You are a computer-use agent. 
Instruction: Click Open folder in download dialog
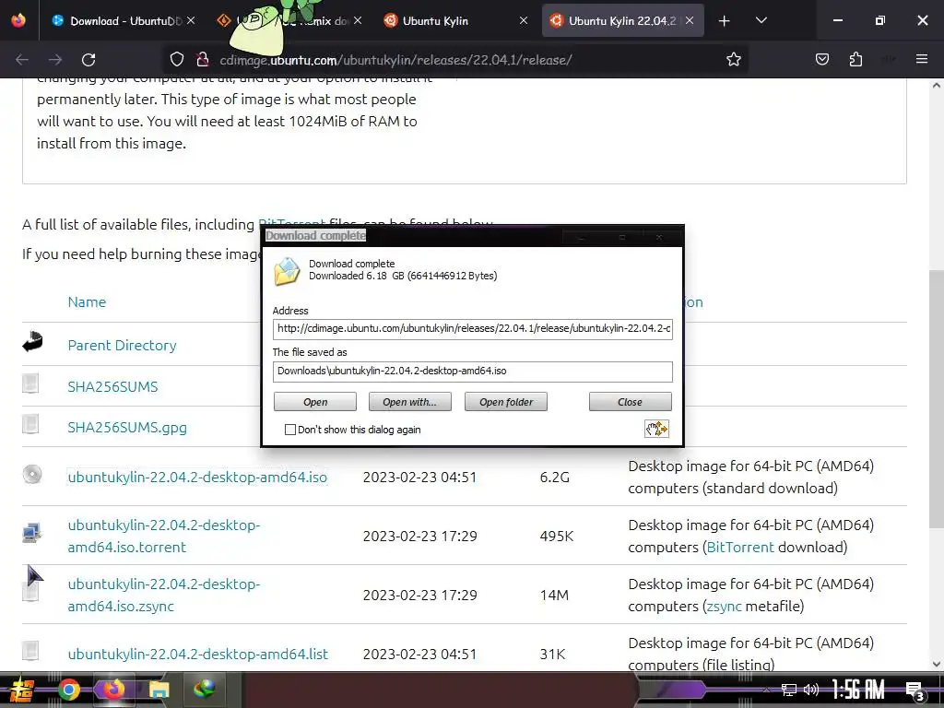(x=506, y=402)
